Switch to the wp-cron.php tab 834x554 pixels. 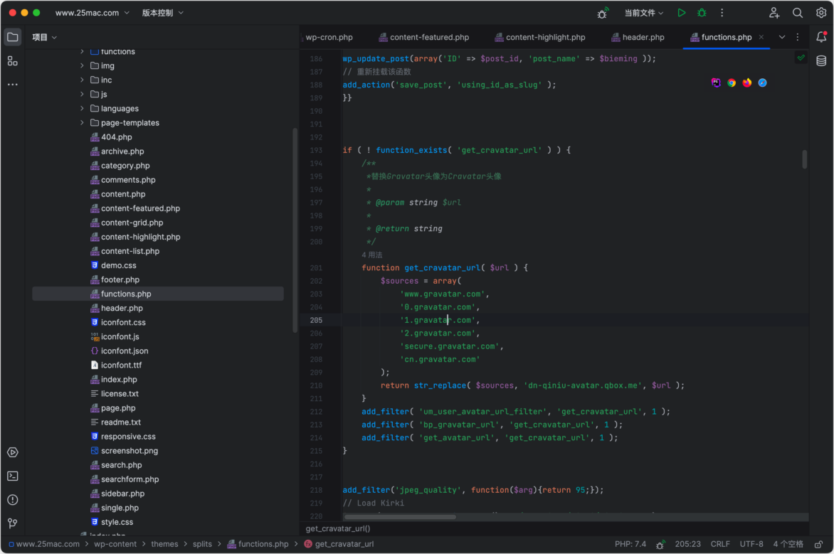[328, 37]
